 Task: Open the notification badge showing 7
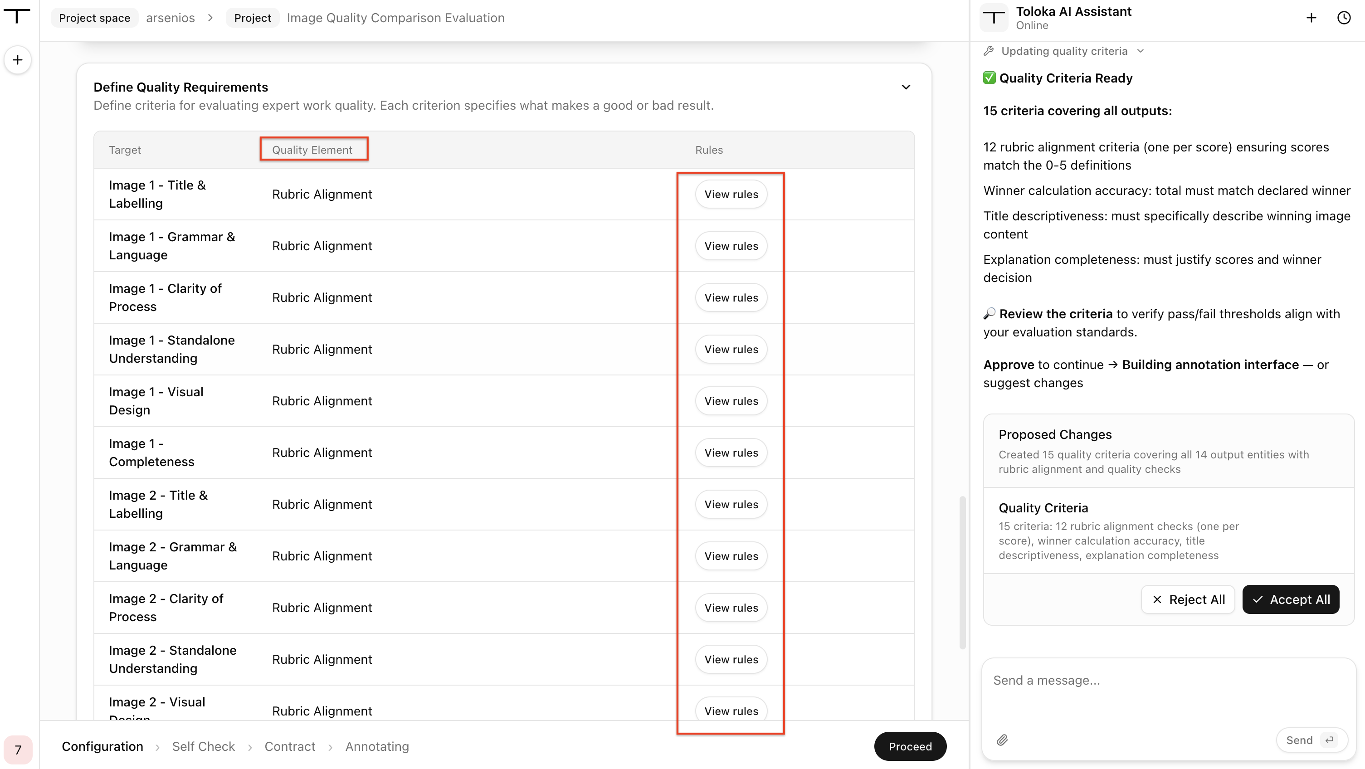tap(18, 750)
